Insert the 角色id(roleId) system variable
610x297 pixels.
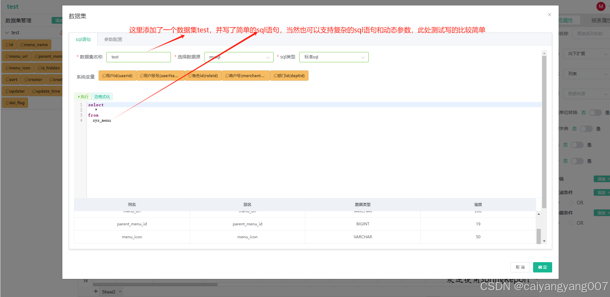203,75
